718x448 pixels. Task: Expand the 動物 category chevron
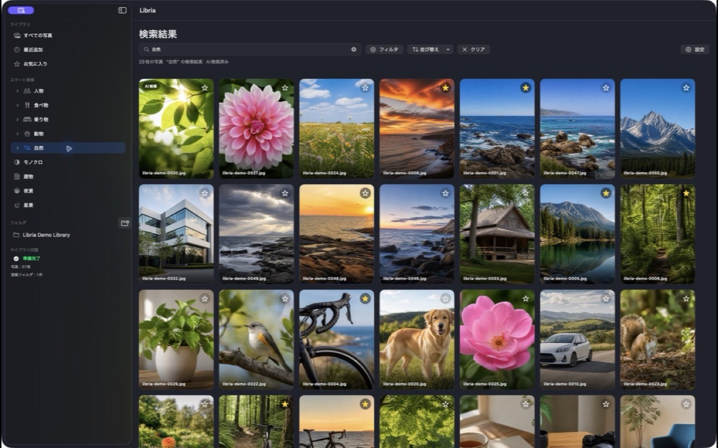point(17,134)
